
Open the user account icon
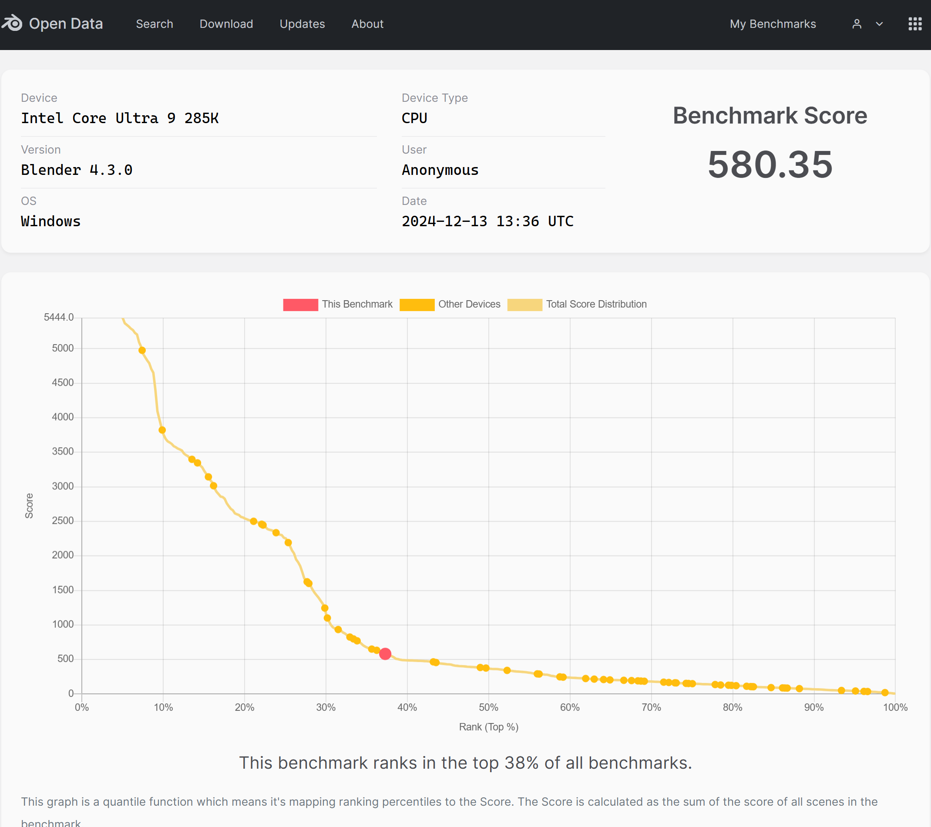tap(856, 24)
